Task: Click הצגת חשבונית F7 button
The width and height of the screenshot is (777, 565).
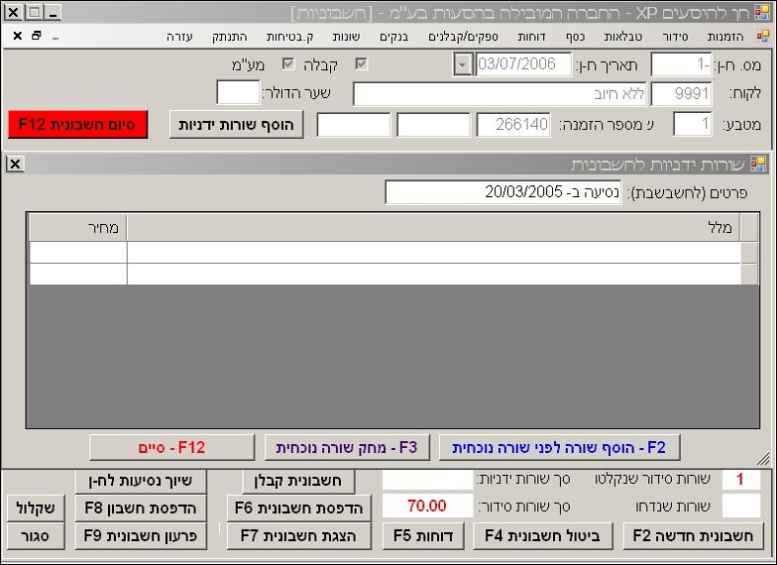Action: click(x=299, y=535)
